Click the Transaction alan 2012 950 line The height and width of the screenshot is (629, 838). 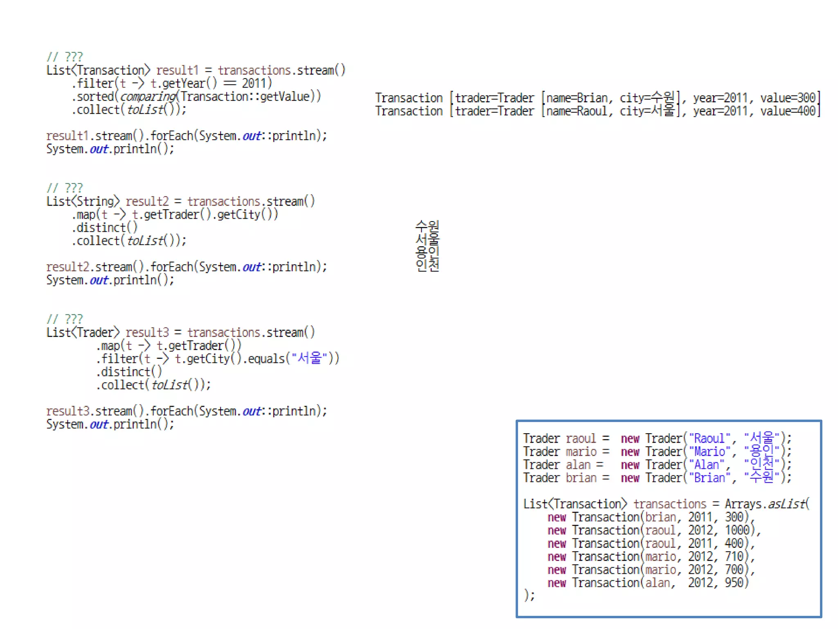tap(648, 583)
